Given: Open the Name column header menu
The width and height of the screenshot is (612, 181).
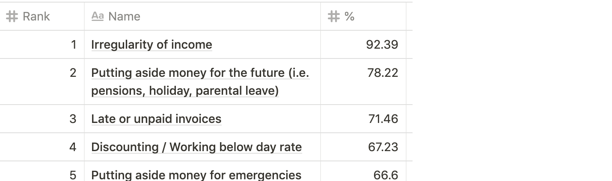Looking at the screenshot, I should point(202,16).
